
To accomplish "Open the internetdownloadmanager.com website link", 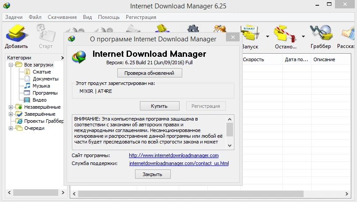I will tap(174, 155).
